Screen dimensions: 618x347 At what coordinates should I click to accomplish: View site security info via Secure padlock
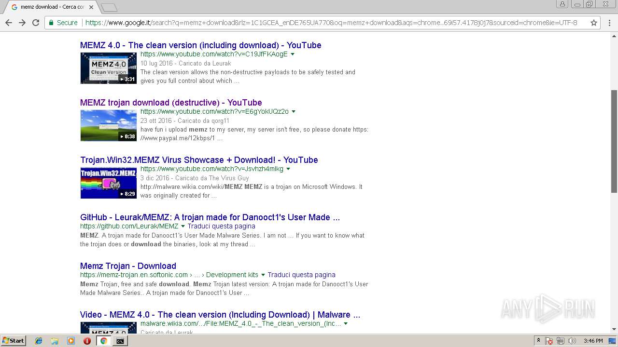point(63,23)
